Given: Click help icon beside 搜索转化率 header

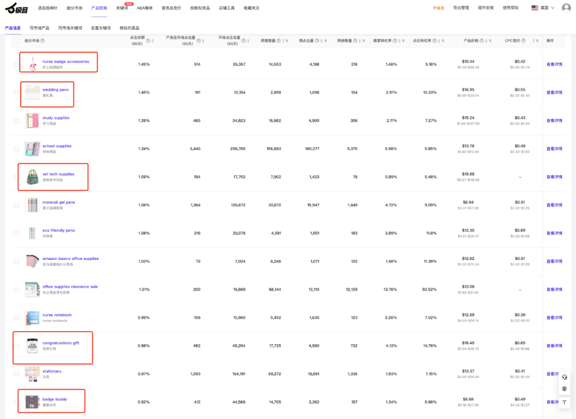Looking at the screenshot, I should click(395, 41).
